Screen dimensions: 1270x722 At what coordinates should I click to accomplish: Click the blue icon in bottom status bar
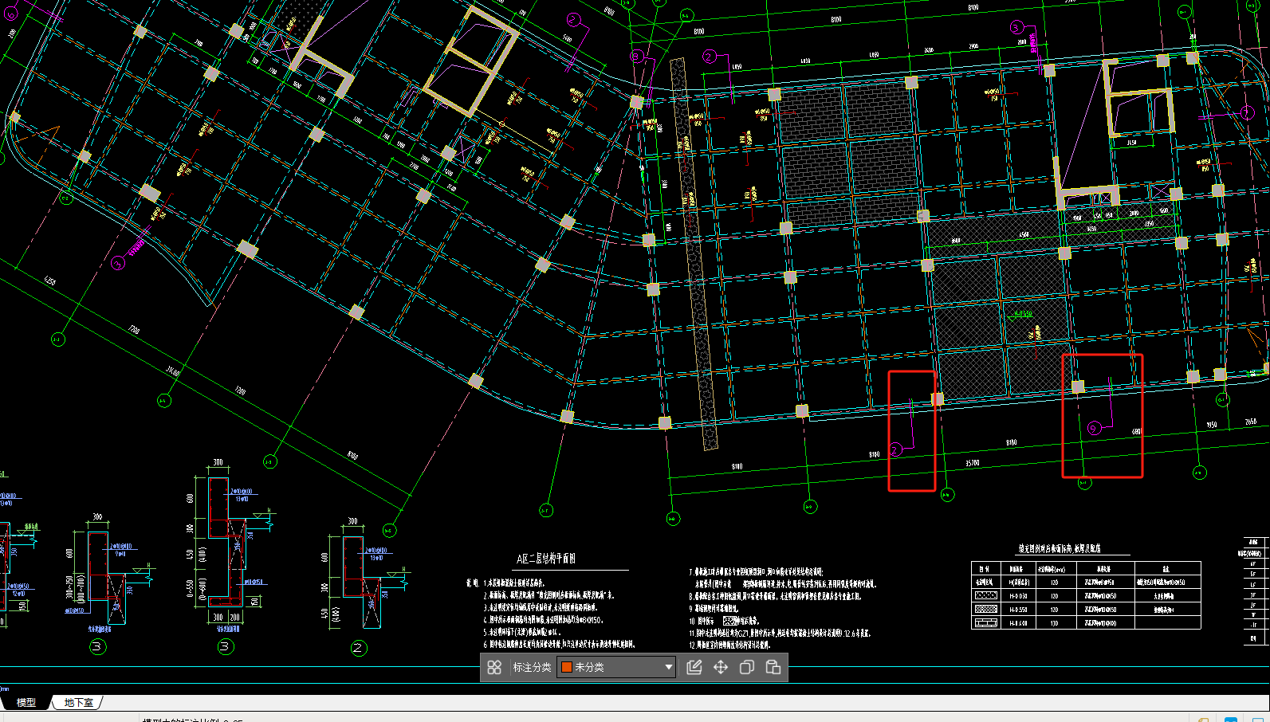click(1231, 719)
